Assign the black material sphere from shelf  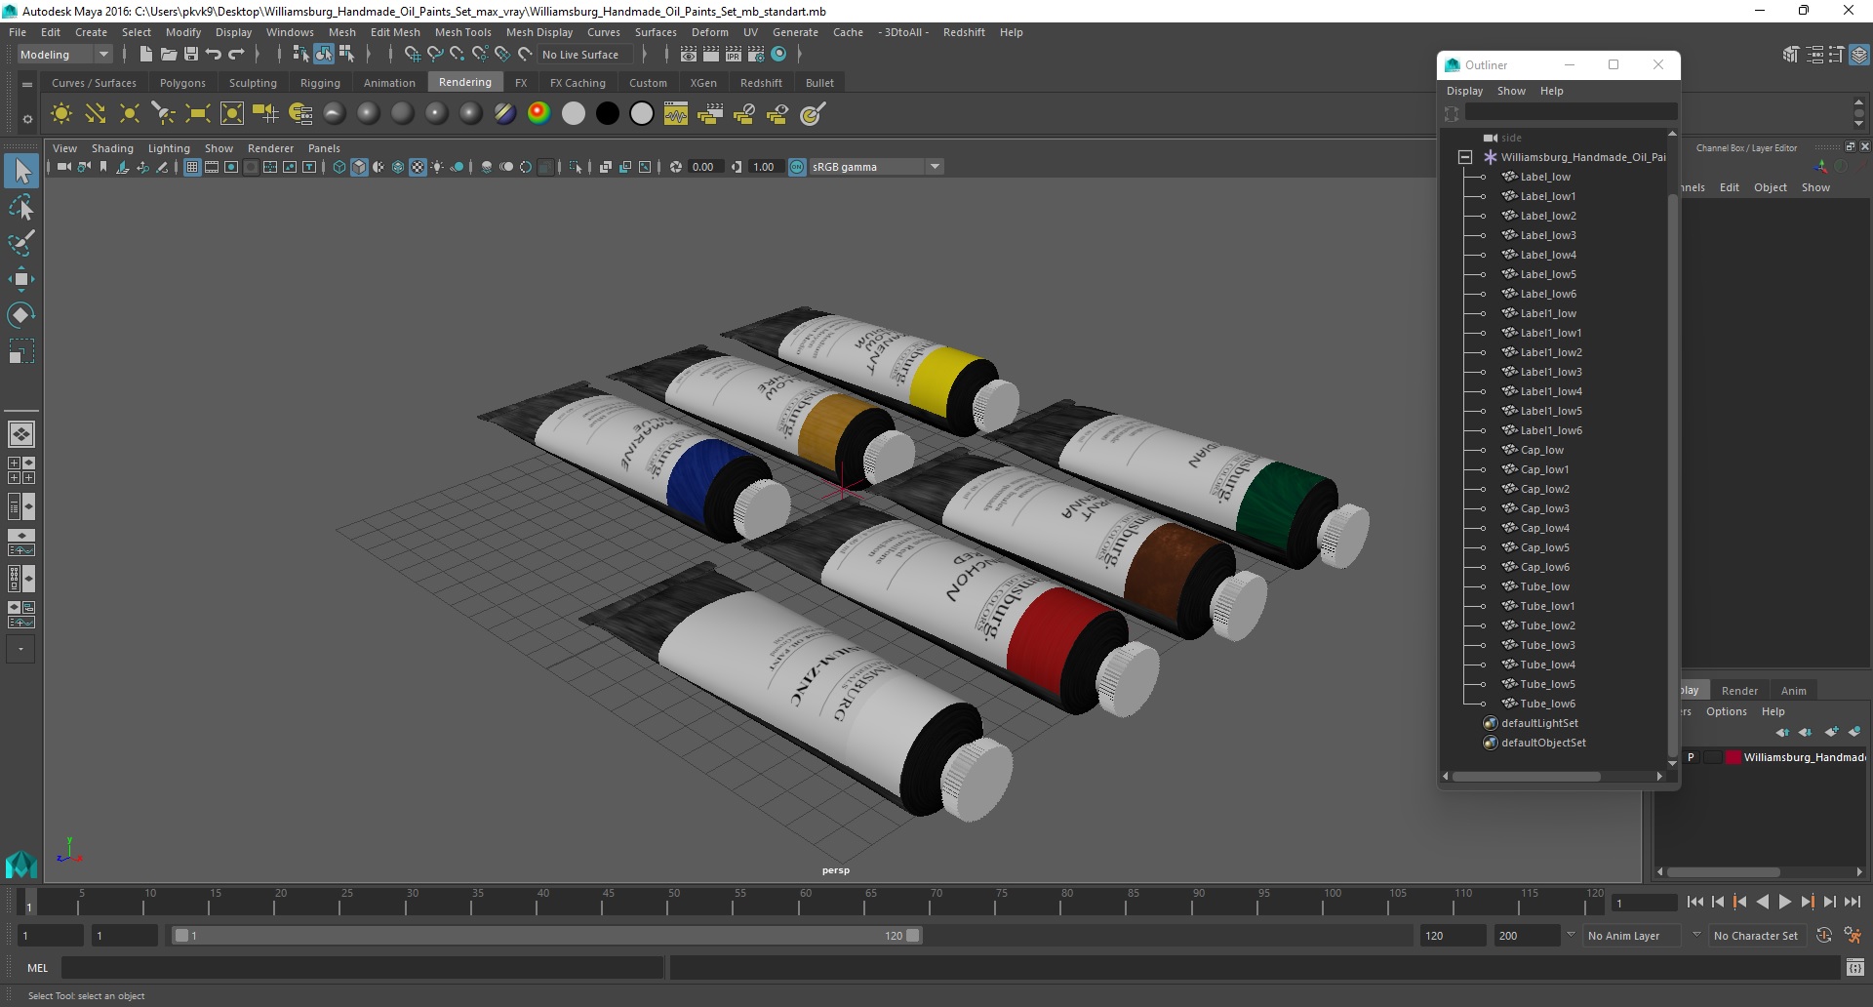(607, 114)
